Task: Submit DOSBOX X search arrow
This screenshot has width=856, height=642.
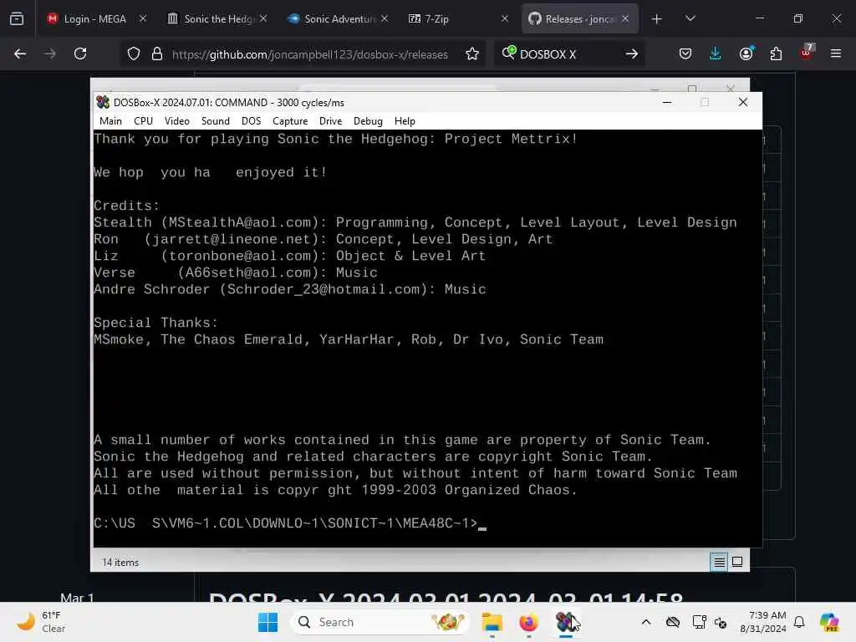Action: [632, 54]
